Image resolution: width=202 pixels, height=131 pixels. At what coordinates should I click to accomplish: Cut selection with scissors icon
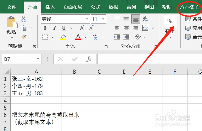(x=24, y=19)
